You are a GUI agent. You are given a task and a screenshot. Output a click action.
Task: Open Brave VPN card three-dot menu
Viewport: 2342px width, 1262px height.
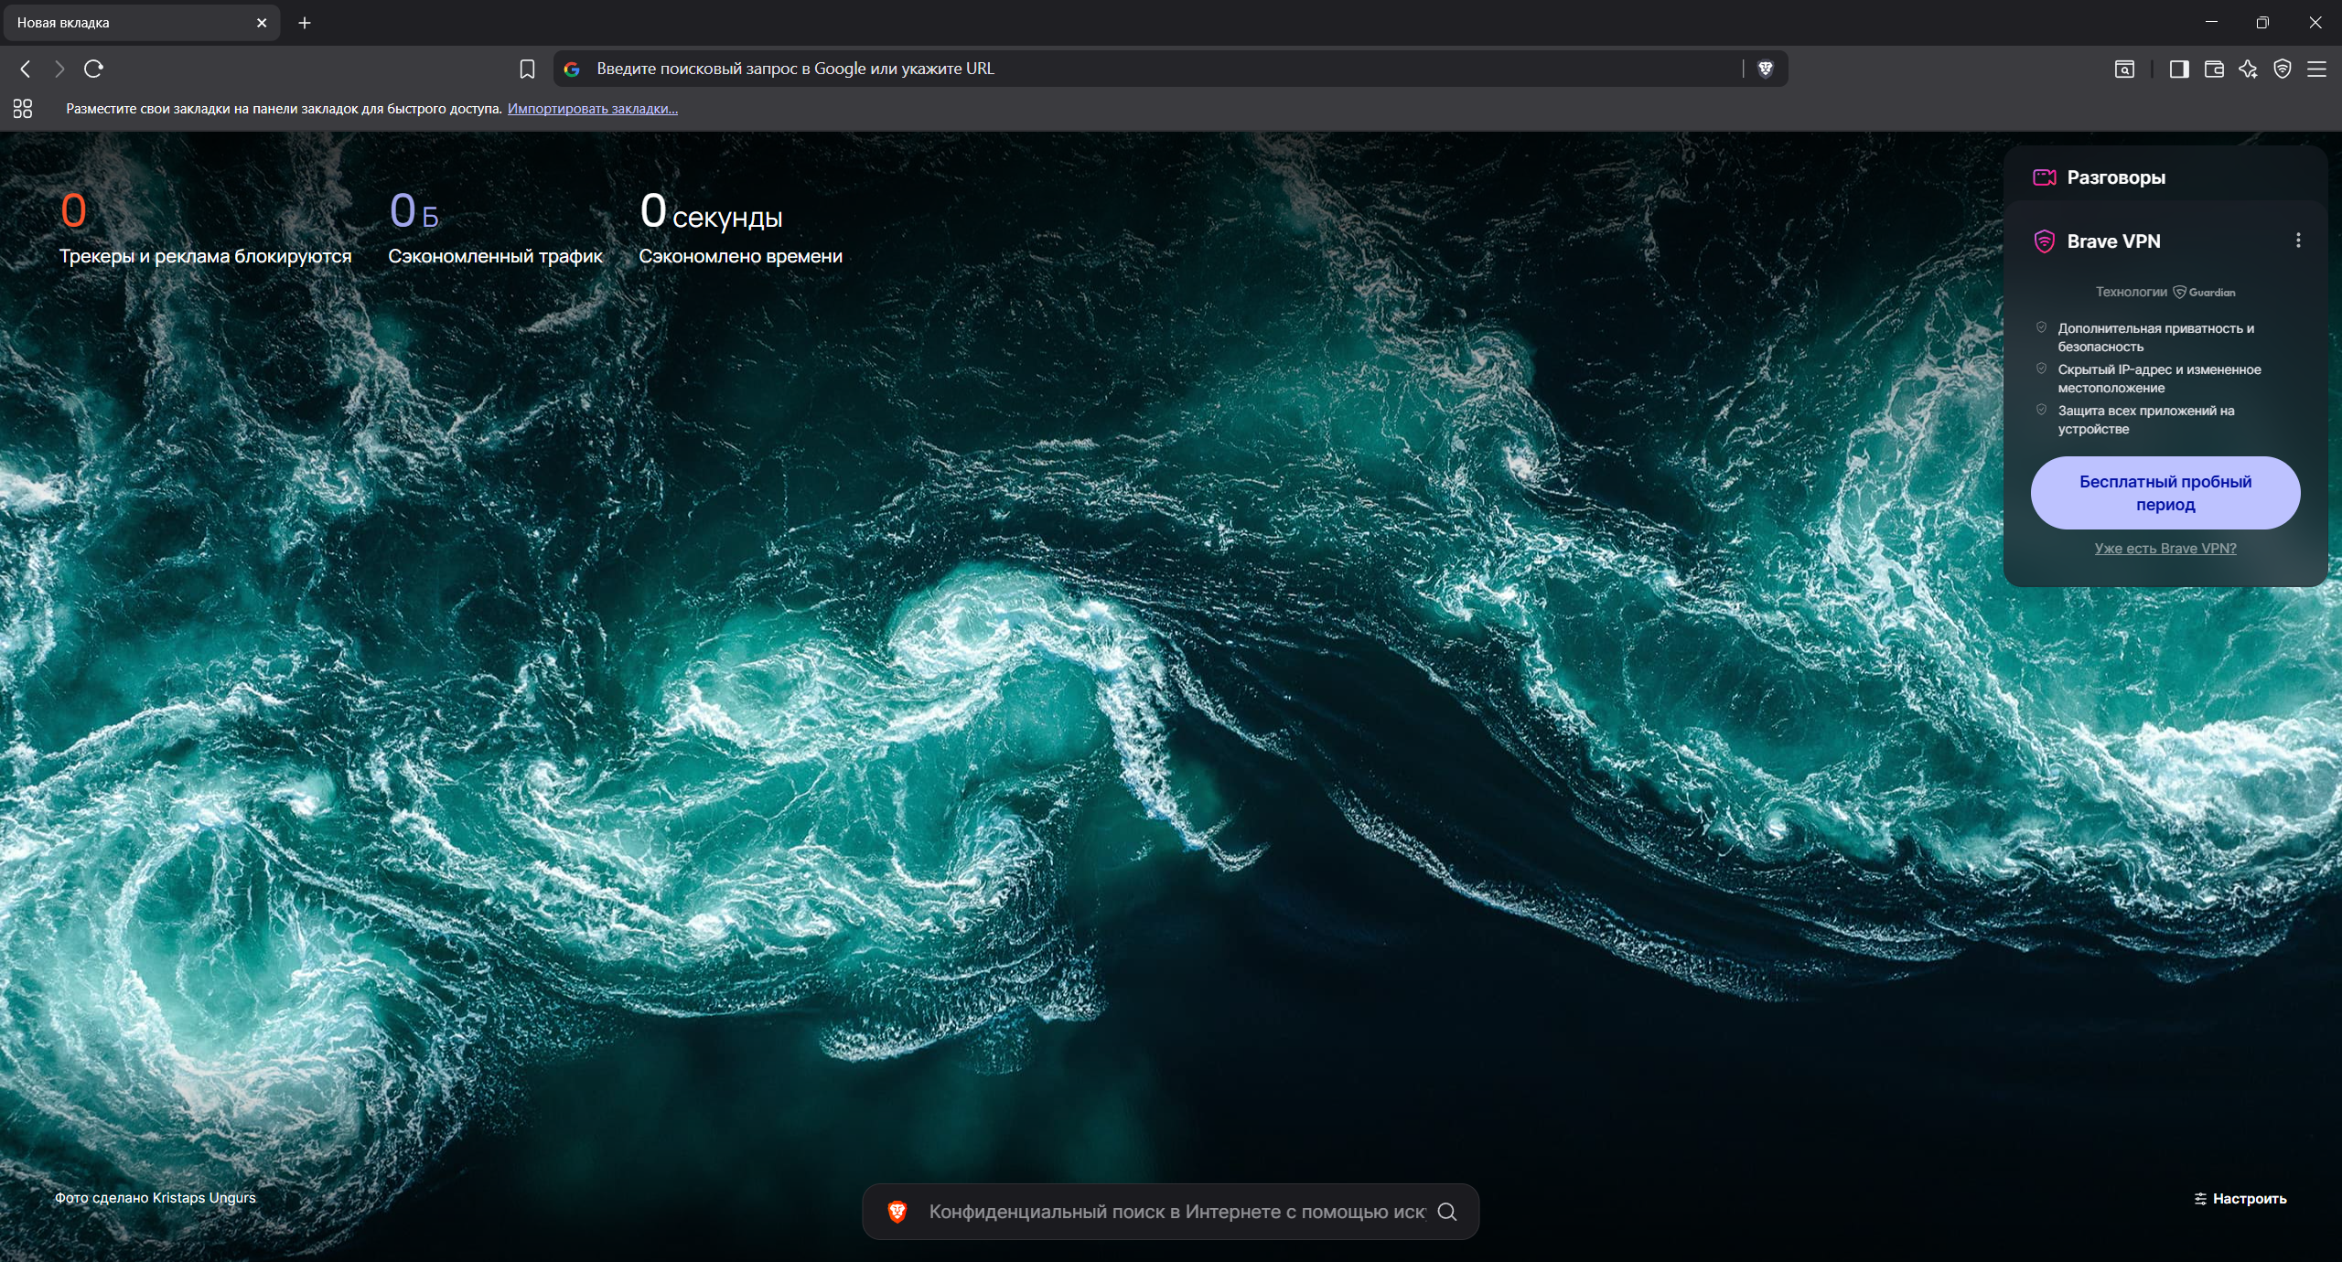pyautogui.click(x=2297, y=241)
